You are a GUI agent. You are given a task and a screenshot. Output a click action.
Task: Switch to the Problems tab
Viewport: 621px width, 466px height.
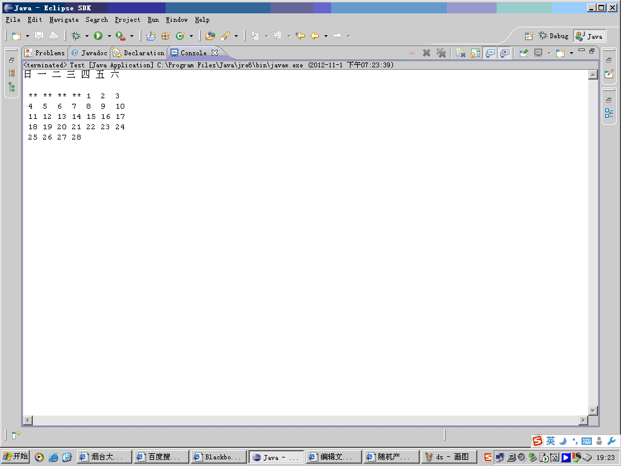[45, 53]
